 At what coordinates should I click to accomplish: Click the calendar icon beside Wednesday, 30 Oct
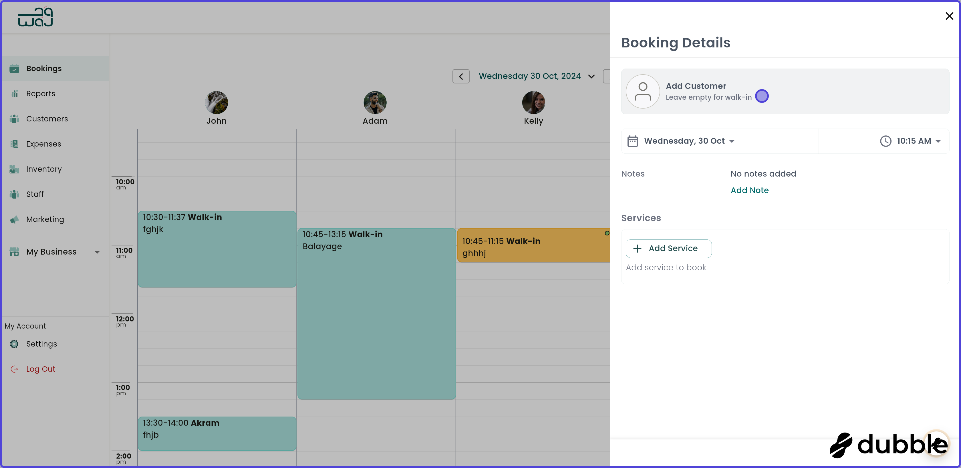point(633,141)
